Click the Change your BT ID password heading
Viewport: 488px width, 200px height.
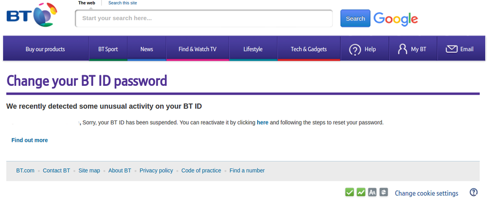pos(87,81)
